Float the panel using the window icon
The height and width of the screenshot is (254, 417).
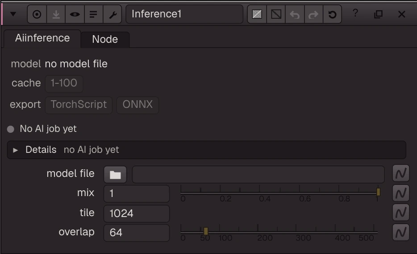pos(378,14)
